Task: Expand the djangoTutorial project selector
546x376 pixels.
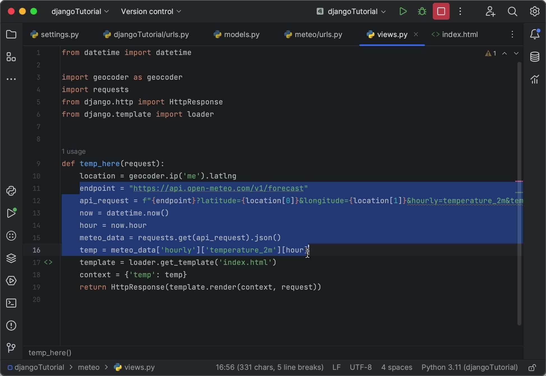Action: (x=80, y=12)
